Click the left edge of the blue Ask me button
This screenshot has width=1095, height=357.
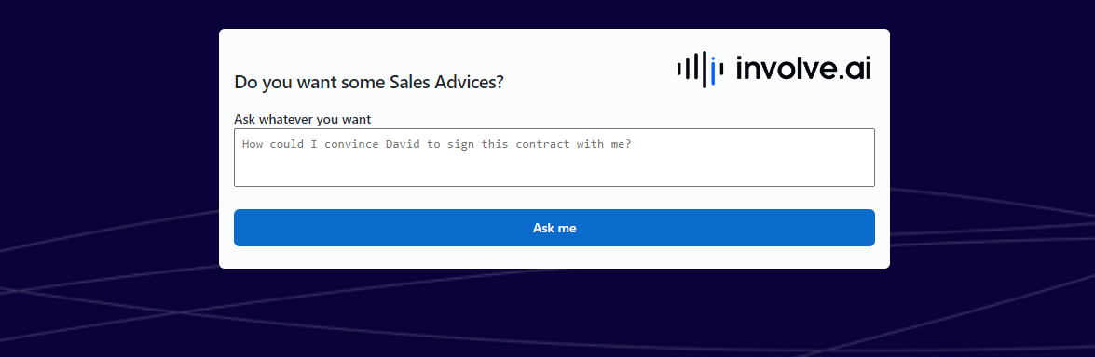point(239,228)
